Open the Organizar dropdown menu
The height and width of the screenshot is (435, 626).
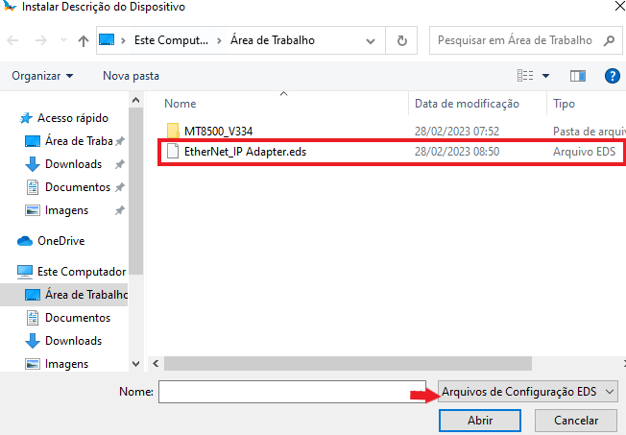point(42,75)
